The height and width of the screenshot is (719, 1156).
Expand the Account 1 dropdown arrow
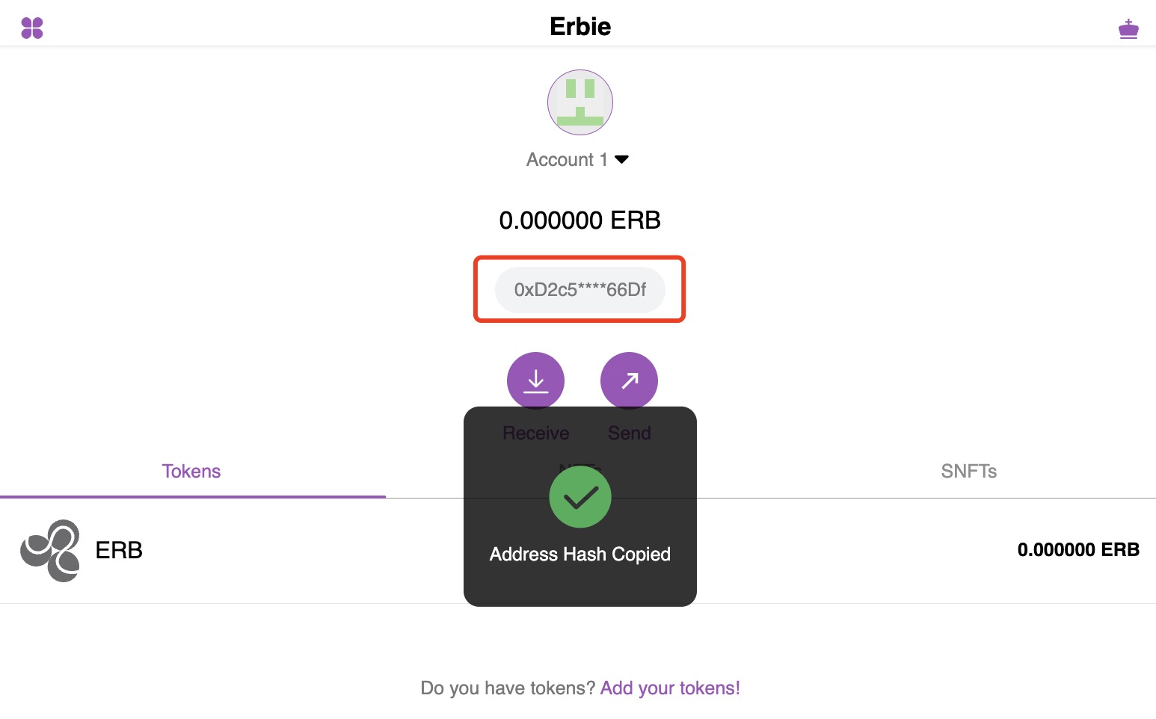coord(621,159)
